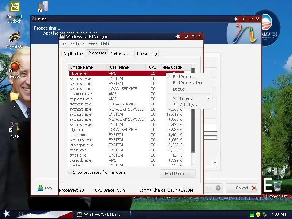
Task: Select the Processes tab
Action: click(x=97, y=53)
